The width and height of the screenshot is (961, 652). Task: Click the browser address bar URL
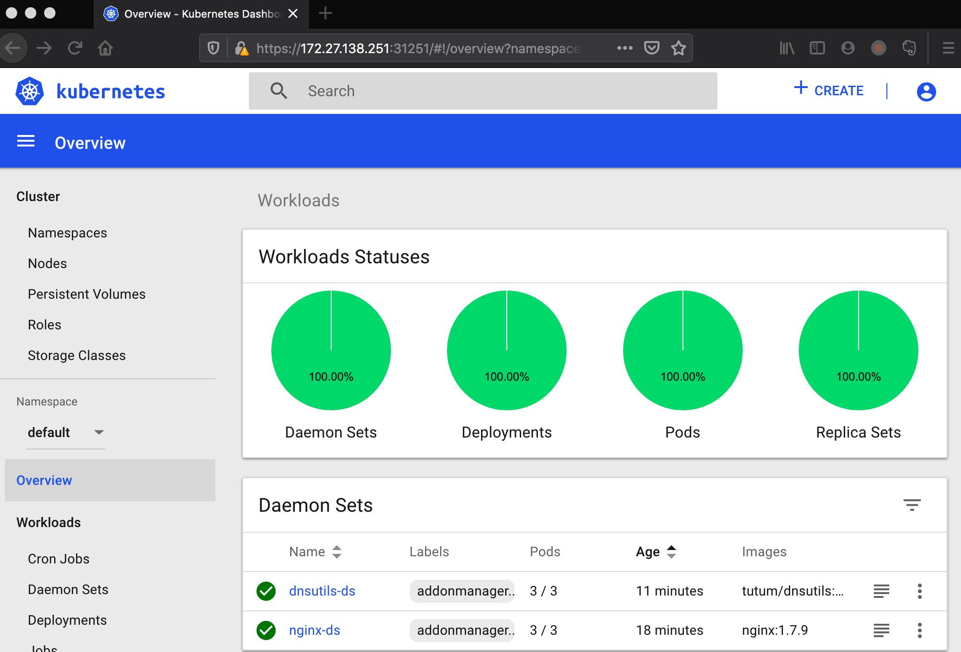click(x=418, y=48)
